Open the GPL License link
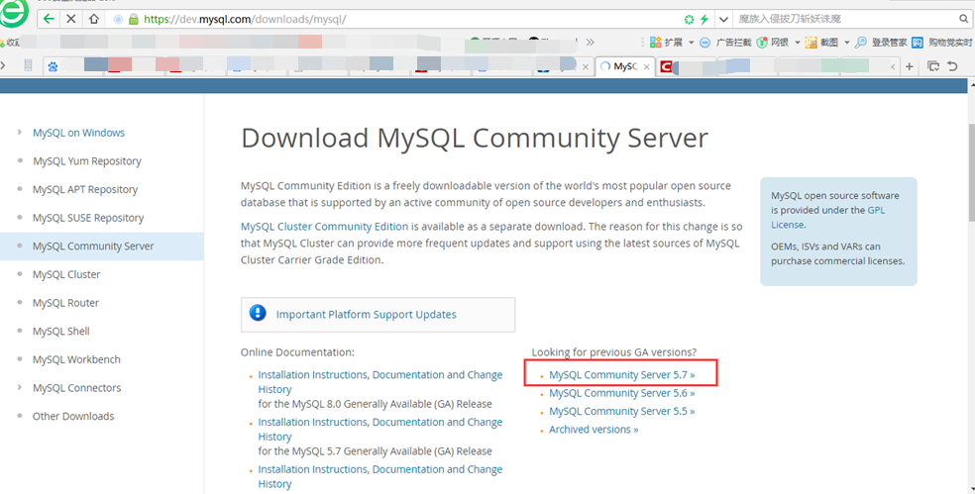The image size is (975, 494). pos(827,218)
